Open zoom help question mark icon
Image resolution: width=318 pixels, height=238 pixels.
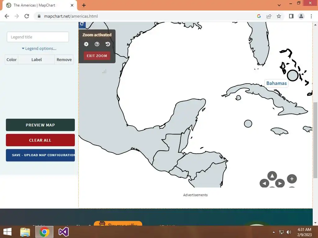coord(97,44)
